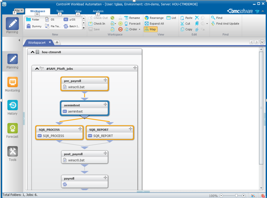Click the blue bookmark icon

[x=197, y=24]
